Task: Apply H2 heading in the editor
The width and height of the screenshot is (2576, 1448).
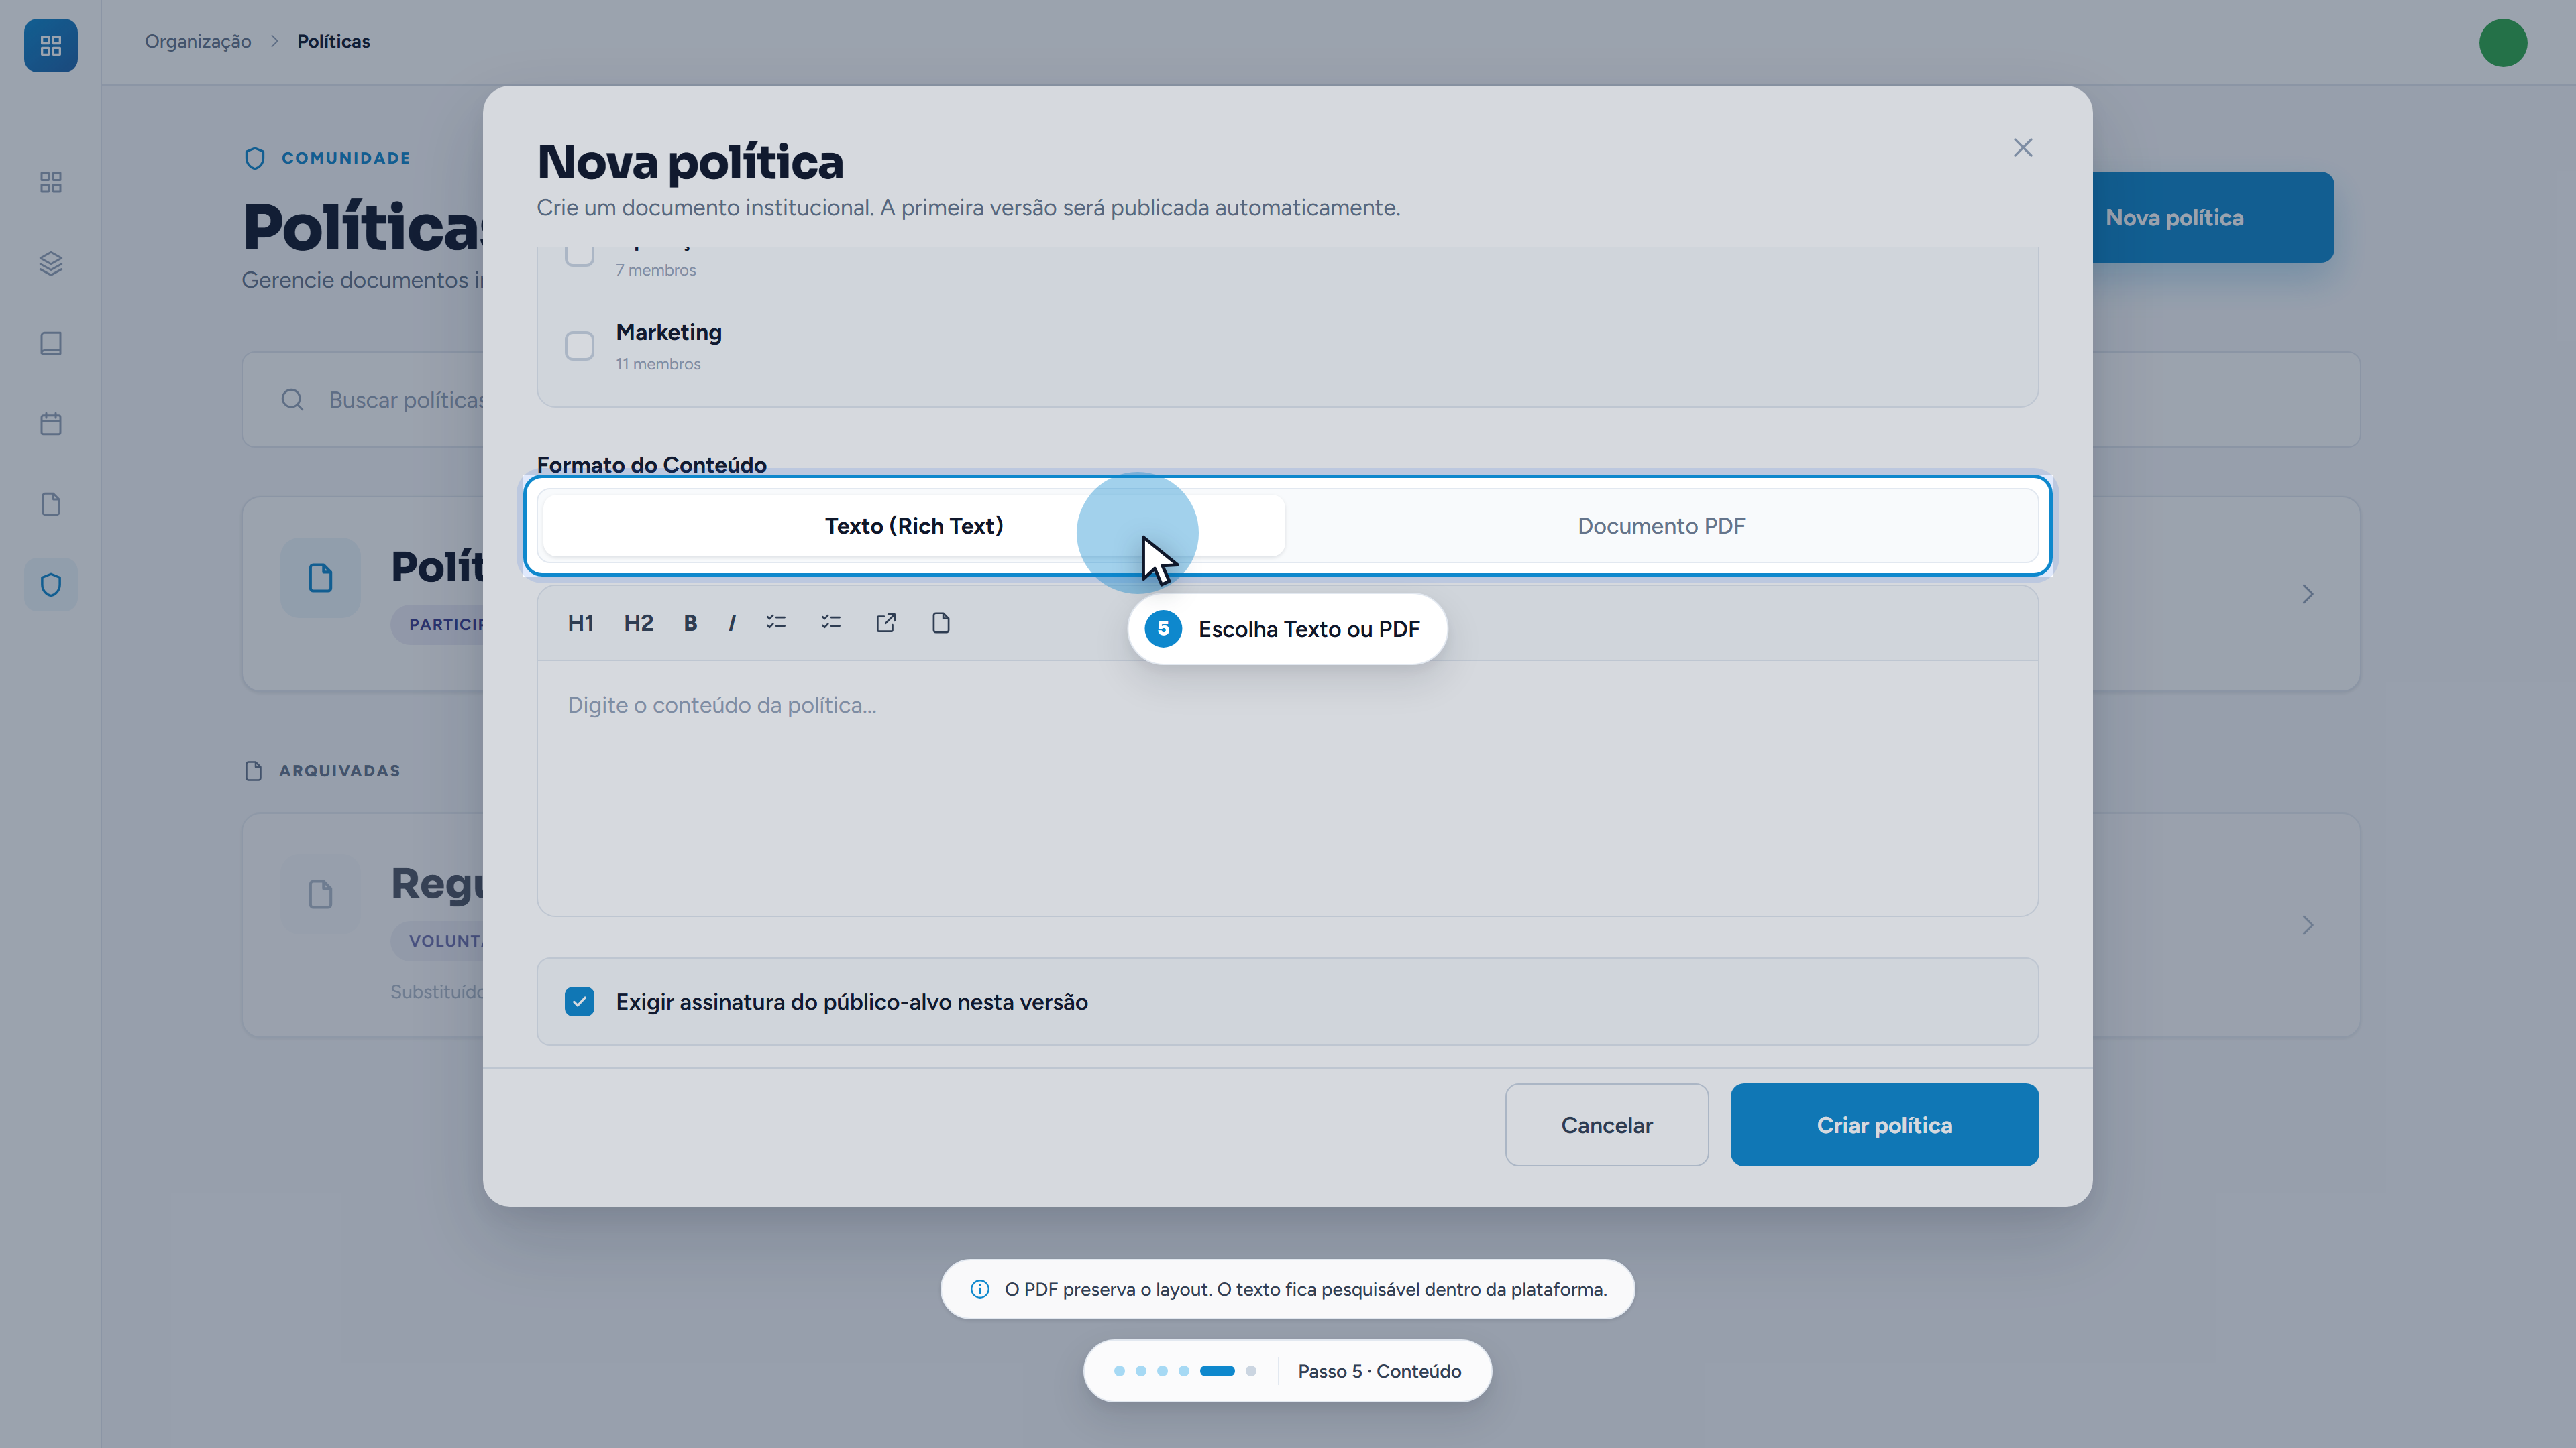Action: pos(638,623)
